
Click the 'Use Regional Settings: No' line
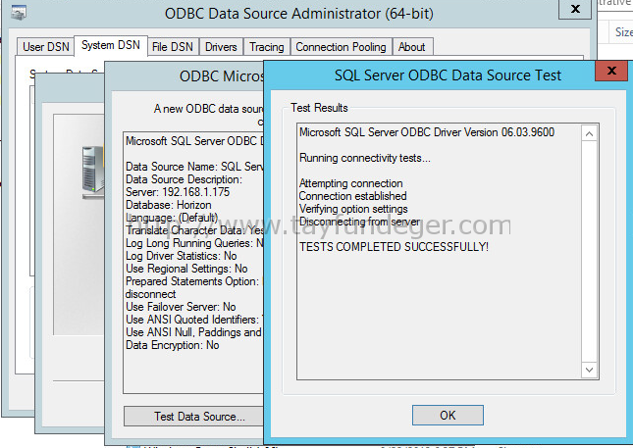[x=186, y=269]
